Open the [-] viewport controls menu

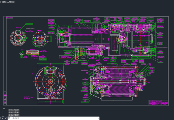(x=1, y=2)
